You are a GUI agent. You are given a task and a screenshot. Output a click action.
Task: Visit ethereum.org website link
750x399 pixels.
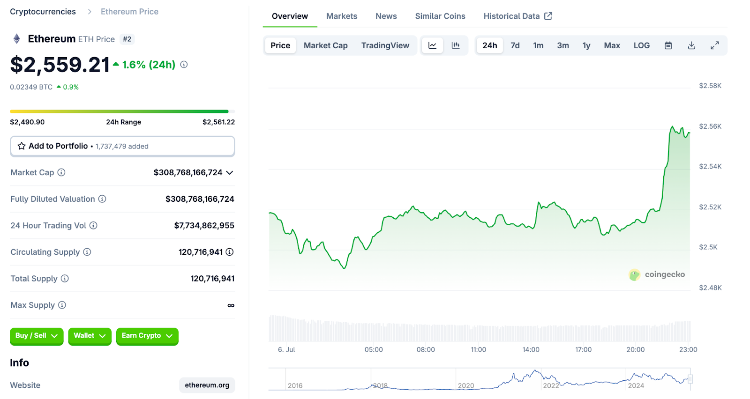[x=207, y=385]
